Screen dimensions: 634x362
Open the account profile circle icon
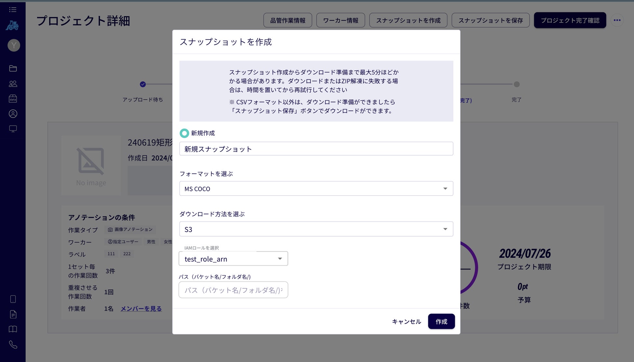coord(13,114)
